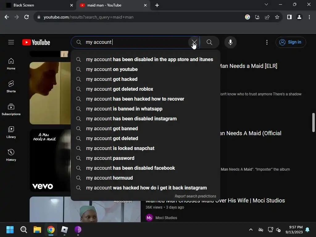Image resolution: width=316 pixels, height=237 pixels.
Task: Choose 'my account got deleted' suggestion
Action: 146,139
